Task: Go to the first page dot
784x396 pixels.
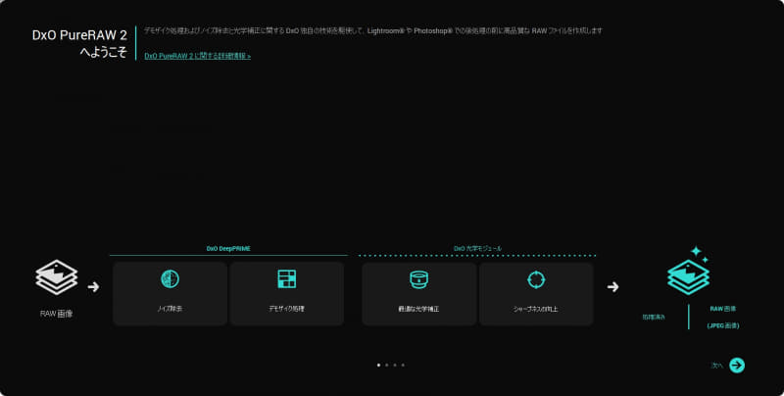Action: 378,365
